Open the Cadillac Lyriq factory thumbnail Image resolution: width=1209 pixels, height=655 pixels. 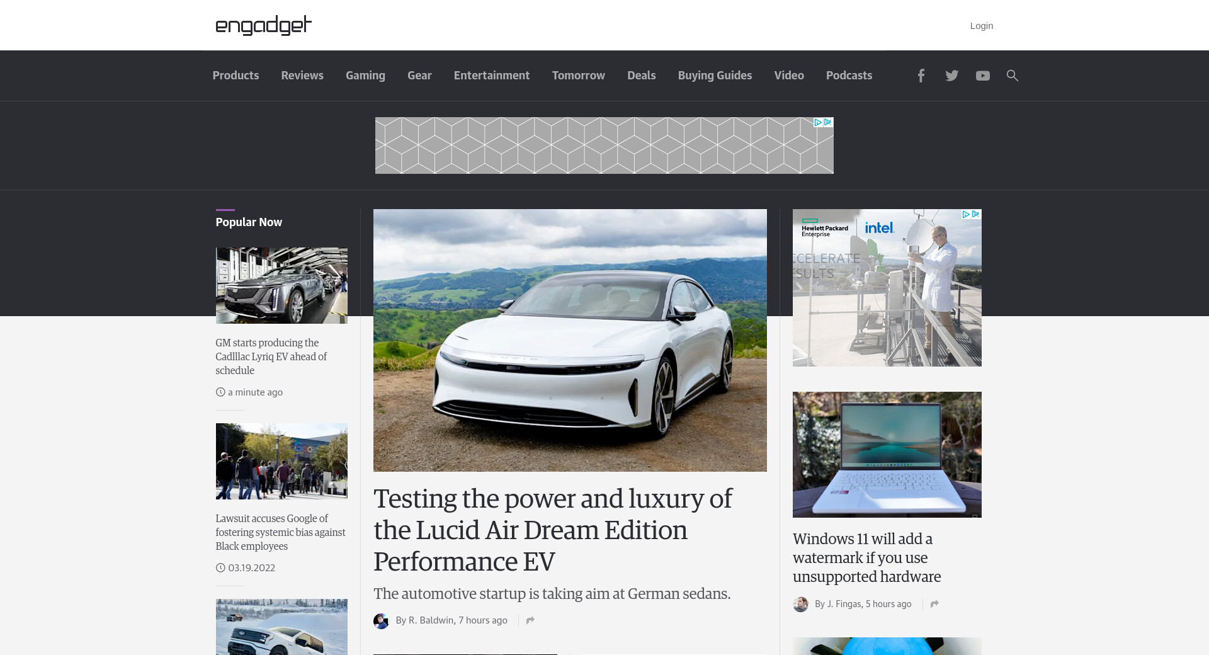pos(281,285)
